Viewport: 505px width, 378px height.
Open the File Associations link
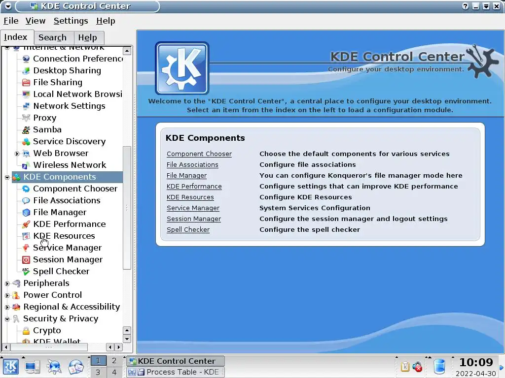192,164
